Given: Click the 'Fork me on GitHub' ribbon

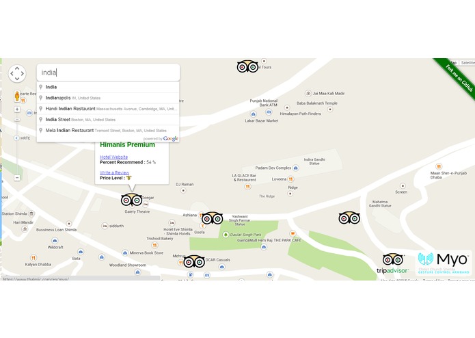Looking at the screenshot, I should click(457, 77).
